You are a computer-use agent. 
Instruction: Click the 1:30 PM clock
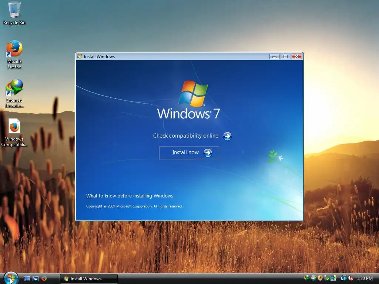coord(365,278)
